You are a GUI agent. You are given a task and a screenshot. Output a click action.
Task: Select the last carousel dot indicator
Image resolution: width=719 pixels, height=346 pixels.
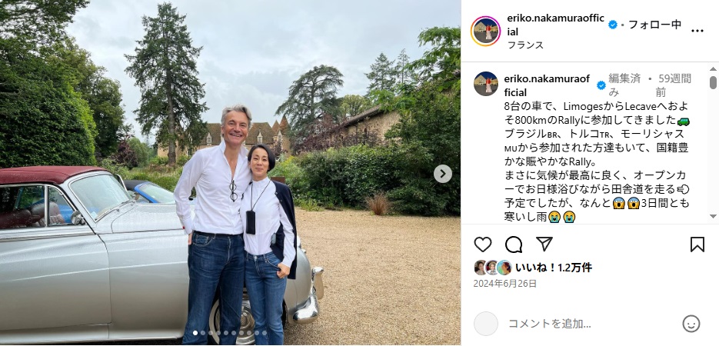265,333
